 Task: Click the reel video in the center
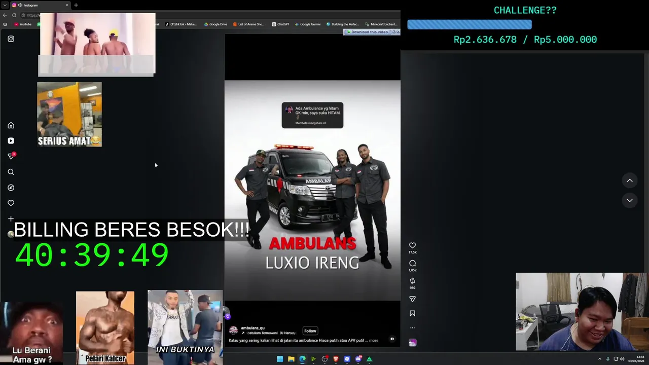tap(312, 190)
